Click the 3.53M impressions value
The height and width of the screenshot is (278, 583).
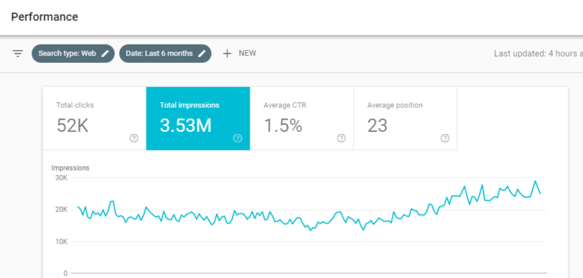[186, 126]
